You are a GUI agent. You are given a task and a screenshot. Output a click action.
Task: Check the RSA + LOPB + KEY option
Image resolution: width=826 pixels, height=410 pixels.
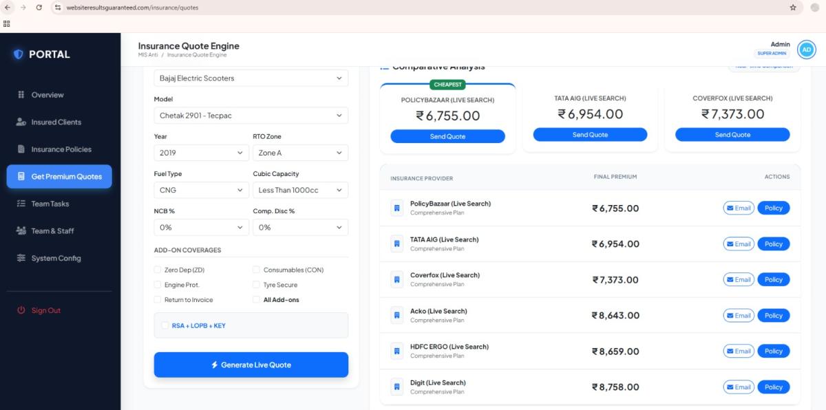[165, 325]
